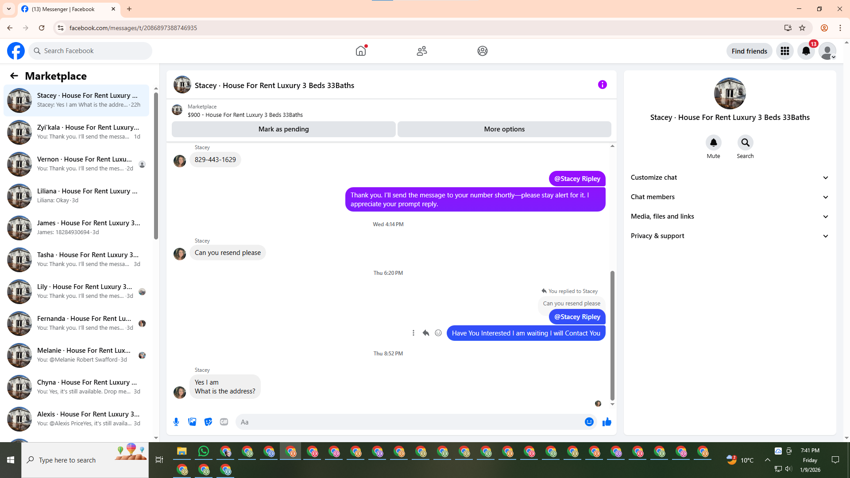The image size is (850, 478).
Task: Open the GIF picker
Action: (224, 422)
